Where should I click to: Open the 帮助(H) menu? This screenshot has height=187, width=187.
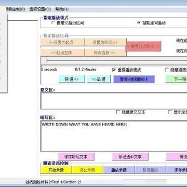[62, 9]
